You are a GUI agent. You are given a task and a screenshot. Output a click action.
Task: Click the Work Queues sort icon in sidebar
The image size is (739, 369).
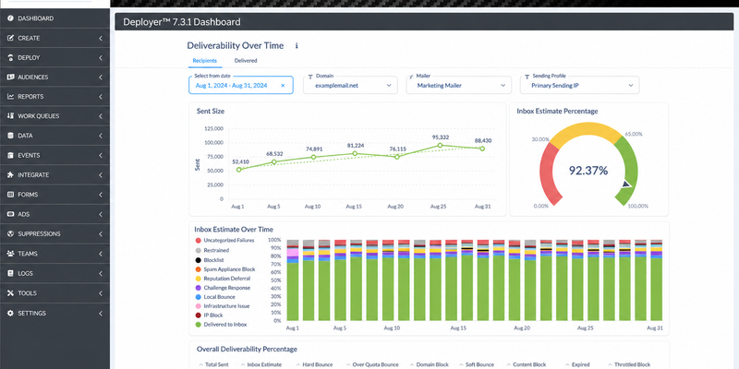[10, 116]
